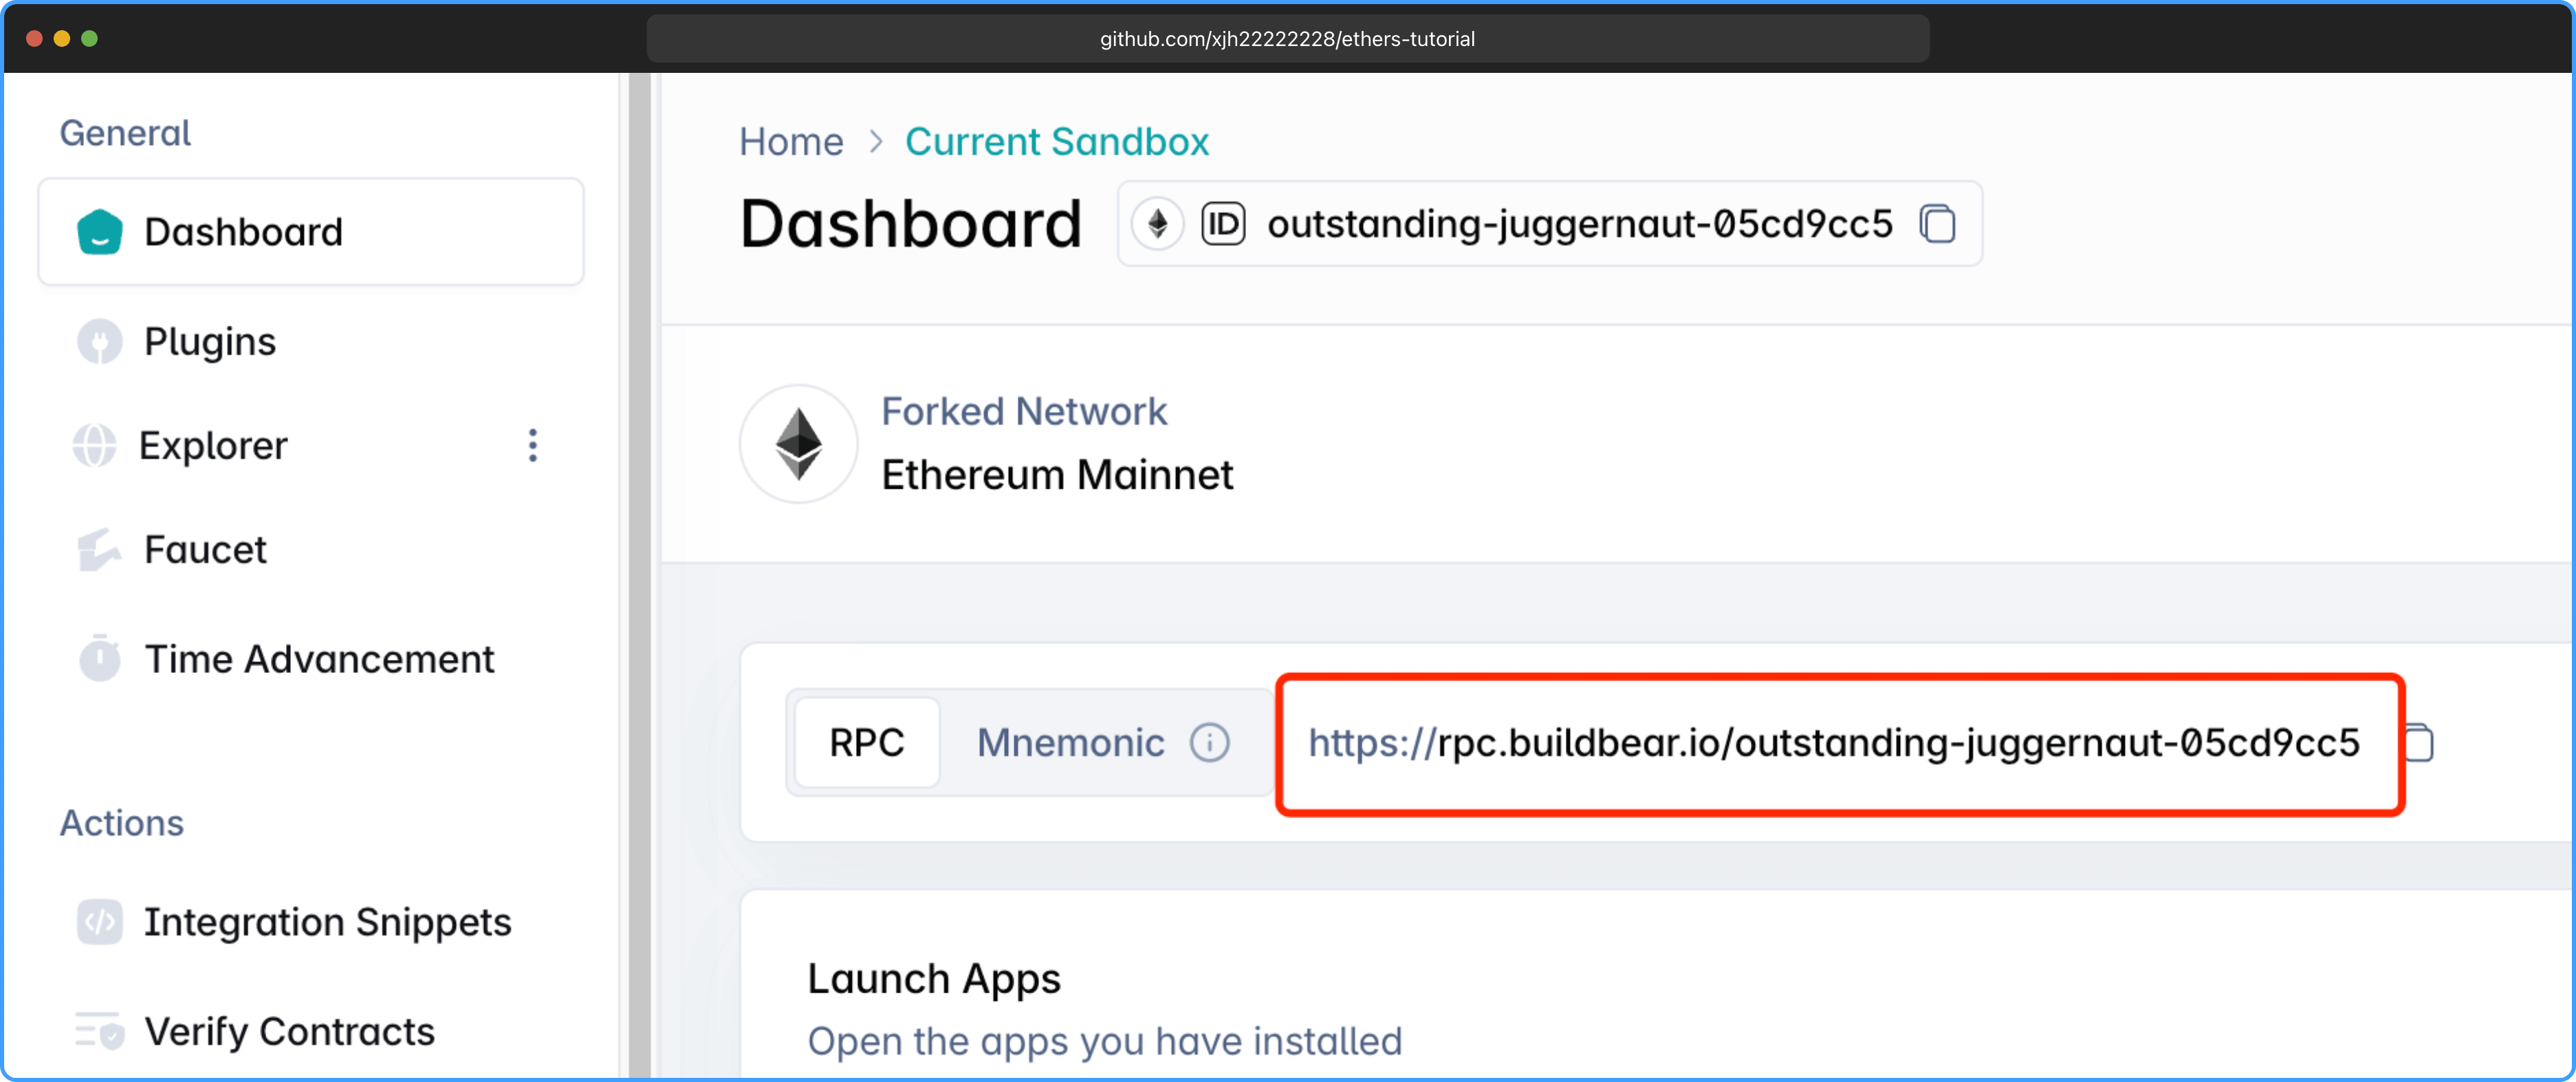Click the Forked Network Ethereum logo
The image size is (2576, 1082).
[799, 445]
